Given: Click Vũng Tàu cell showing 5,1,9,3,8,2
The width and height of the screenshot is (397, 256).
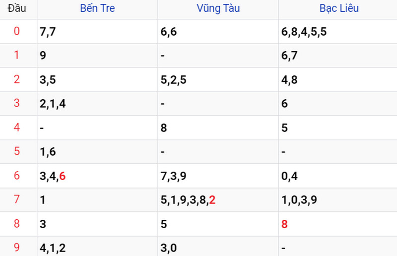Looking at the screenshot, I should tap(218, 200).
